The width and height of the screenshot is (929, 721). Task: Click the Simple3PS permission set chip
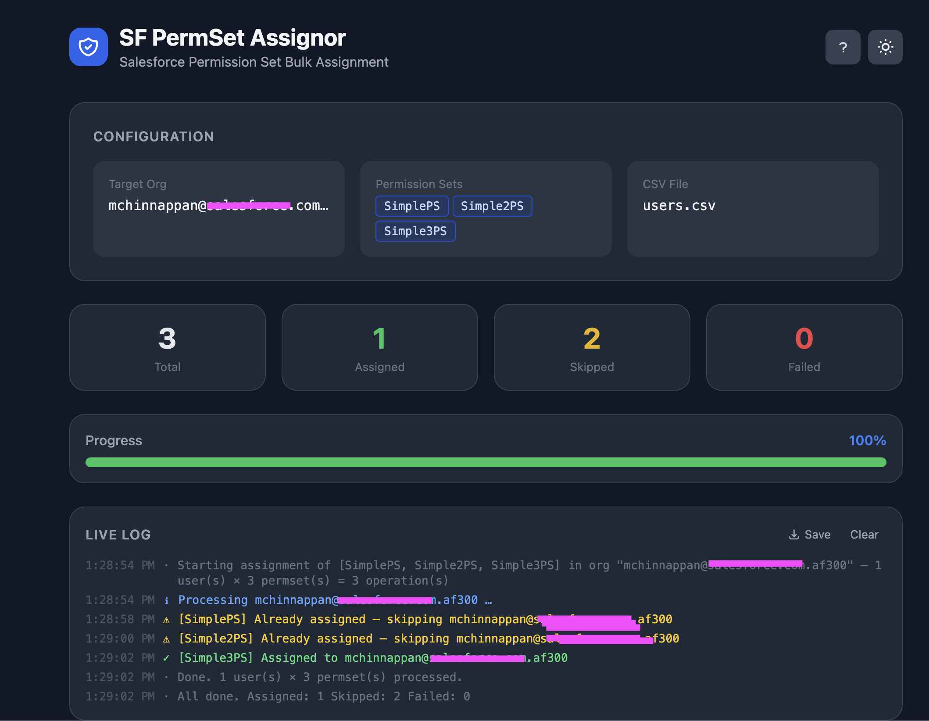pyautogui.click(x=415, y=231)
